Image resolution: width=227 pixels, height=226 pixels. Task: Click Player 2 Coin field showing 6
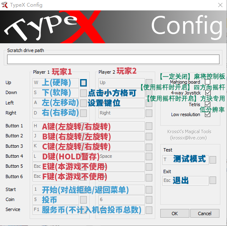pyautogui.click(x=121, y=200)
